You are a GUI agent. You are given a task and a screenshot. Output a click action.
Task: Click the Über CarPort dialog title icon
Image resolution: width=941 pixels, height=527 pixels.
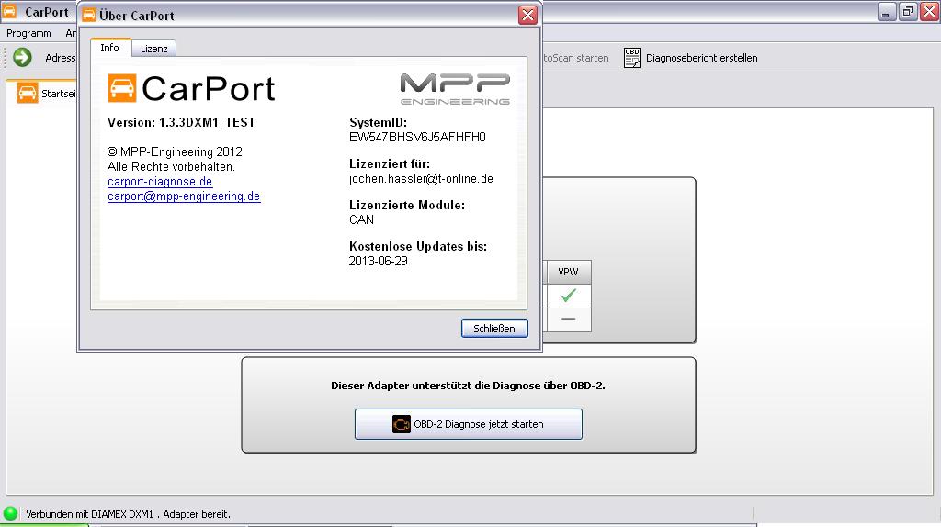89,15
